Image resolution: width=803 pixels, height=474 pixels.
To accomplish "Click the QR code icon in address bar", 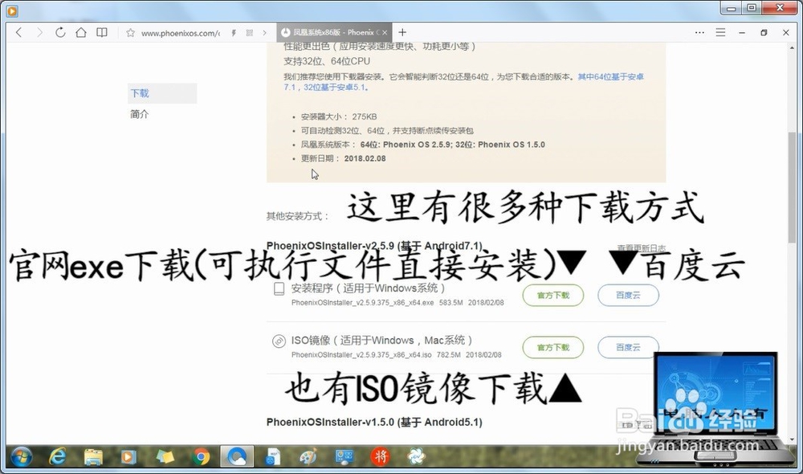I will tap(250, 33).
